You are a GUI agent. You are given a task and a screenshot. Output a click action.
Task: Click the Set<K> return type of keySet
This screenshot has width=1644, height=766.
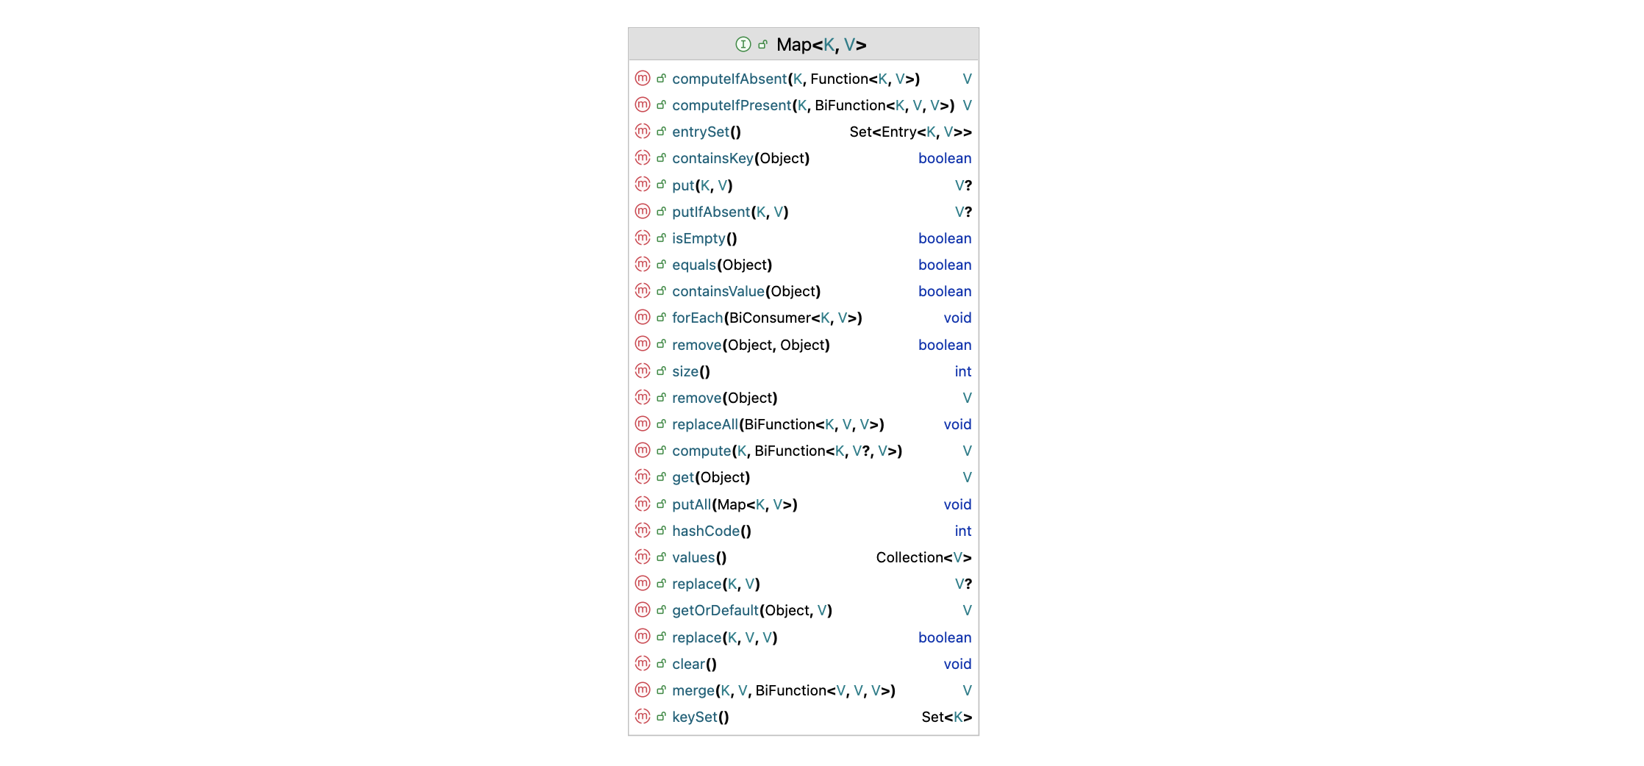point(948,717)
